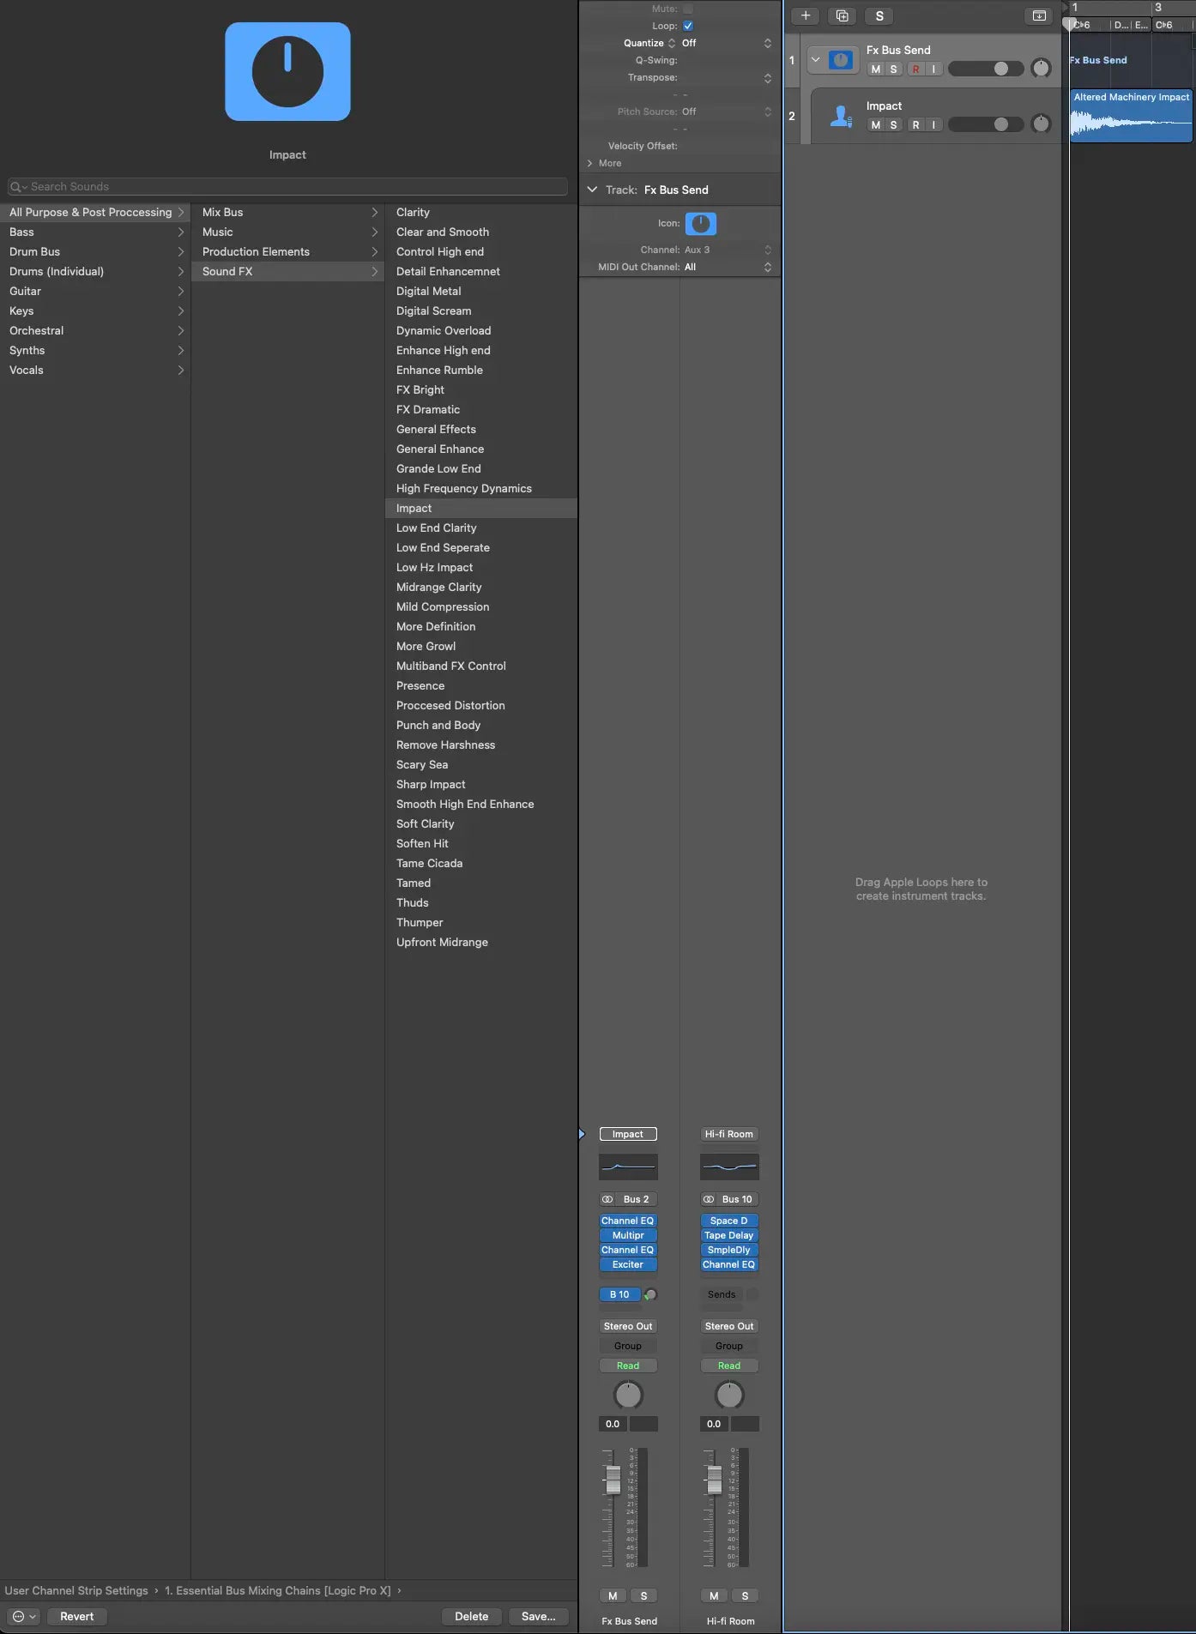Collapse the Track: Fx Bus Send inspector section

[x=592, y=190]
